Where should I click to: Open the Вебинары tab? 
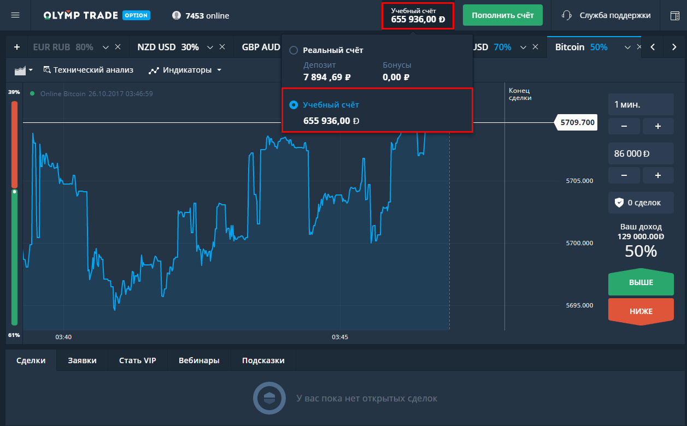pyautogui.click(x=199, y=360)
